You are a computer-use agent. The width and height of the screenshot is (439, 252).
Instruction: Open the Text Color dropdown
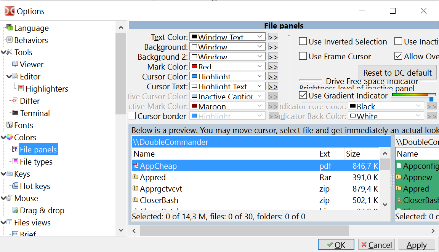260,37
